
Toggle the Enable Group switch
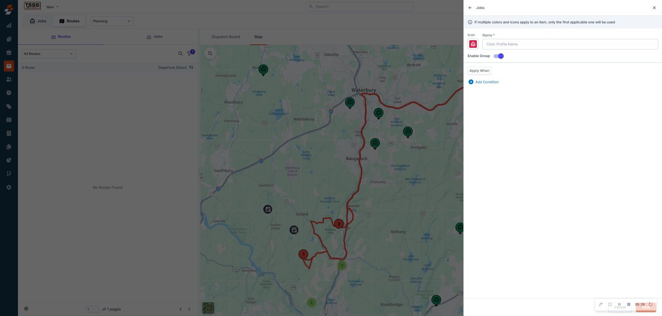499,56
